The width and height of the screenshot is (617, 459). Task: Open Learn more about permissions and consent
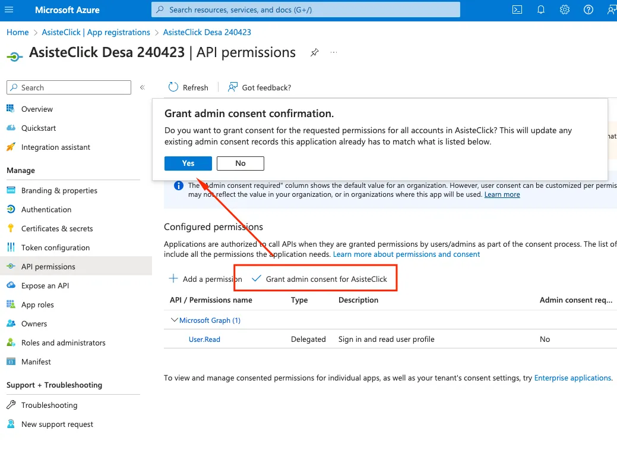tap(406, 254)
